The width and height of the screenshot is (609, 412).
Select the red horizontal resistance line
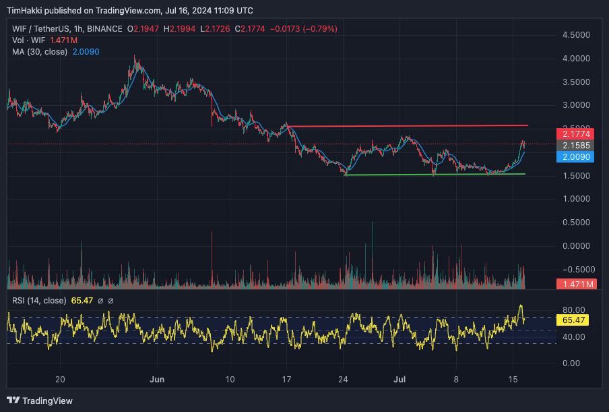[x=404, y=126]
